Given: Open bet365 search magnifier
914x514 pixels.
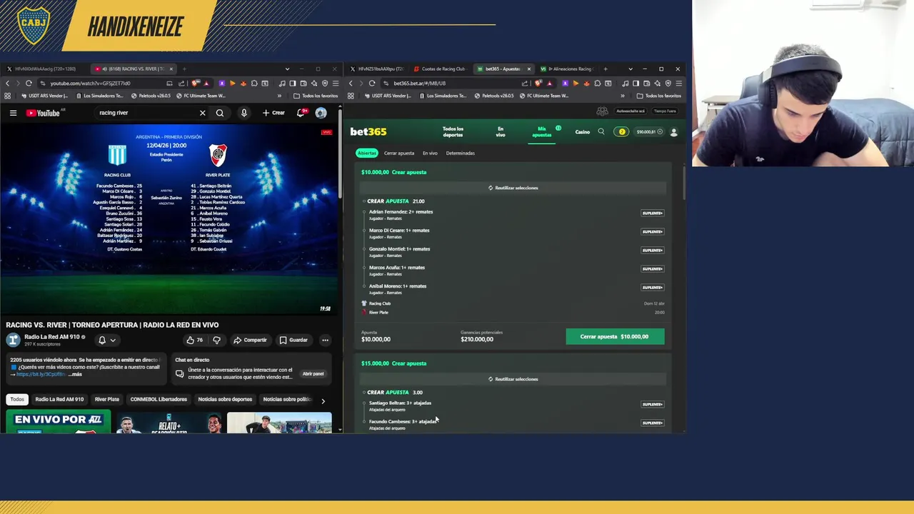Looking at the screenshot, I should click(601, 131).
